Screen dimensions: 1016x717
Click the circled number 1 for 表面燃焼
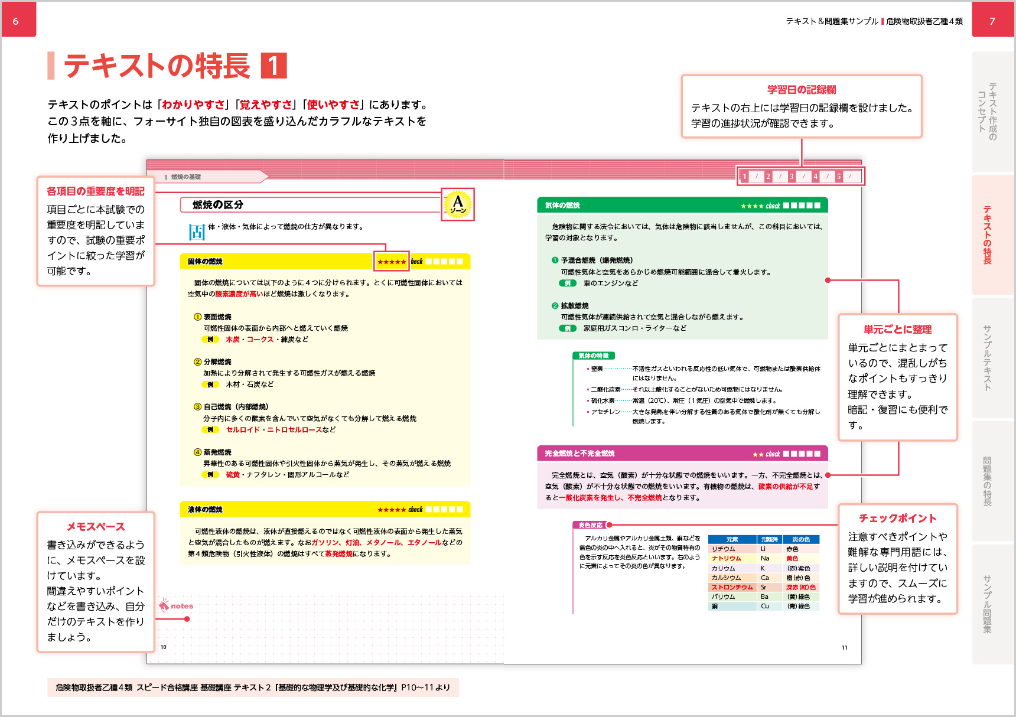tap(198, 317)
